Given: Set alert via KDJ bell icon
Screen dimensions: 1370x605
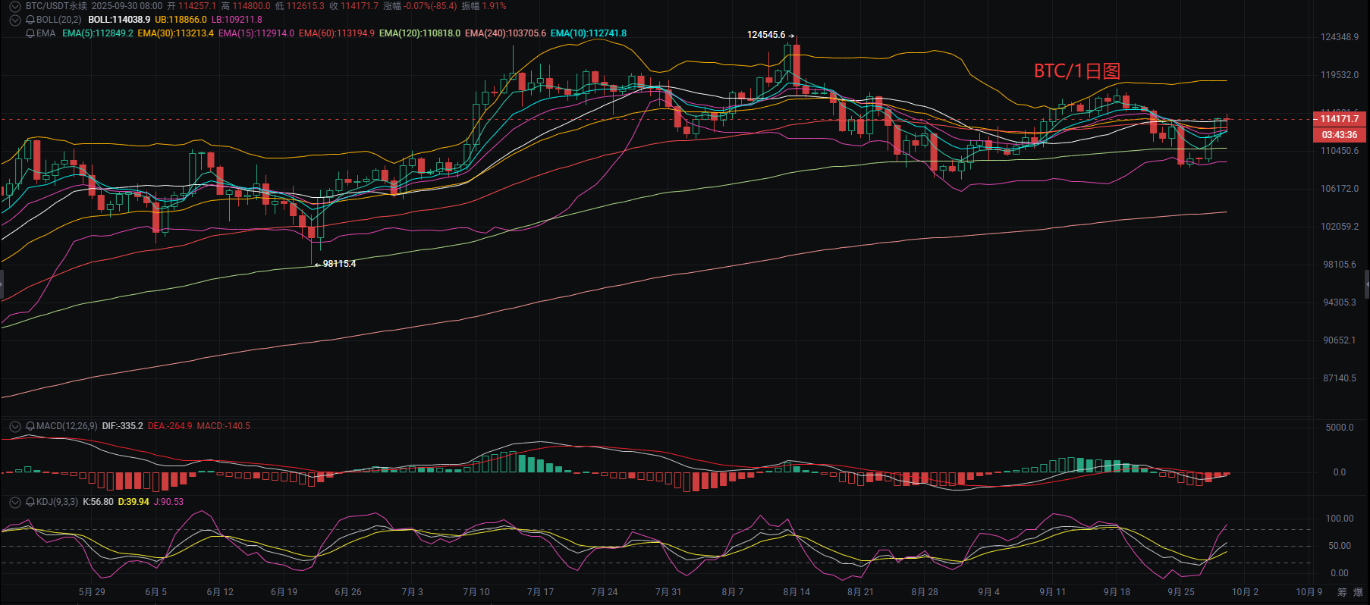Looking at the screenshot, I should point(30,502).
